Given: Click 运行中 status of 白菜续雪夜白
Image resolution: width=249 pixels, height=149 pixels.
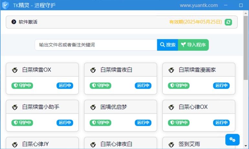Looking at the screenshot, I should click(x=143, y=86).
